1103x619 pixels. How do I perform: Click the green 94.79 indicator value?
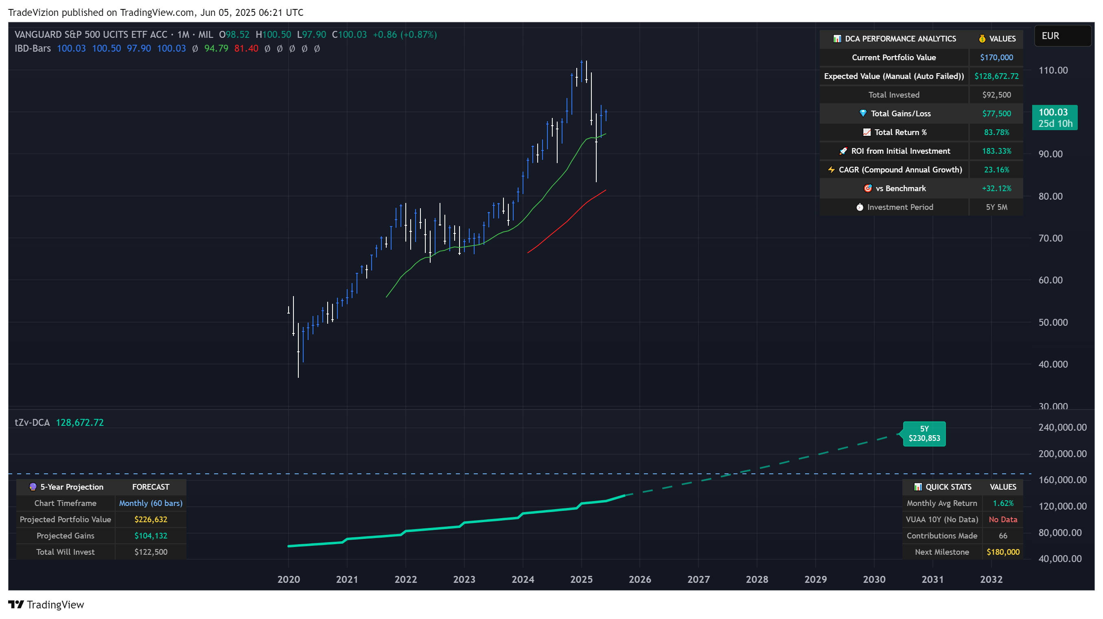(x=216, y=48)
